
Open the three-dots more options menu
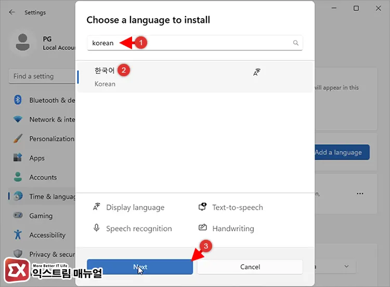(x=360, y=194)
